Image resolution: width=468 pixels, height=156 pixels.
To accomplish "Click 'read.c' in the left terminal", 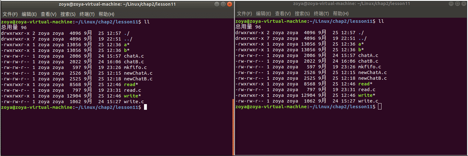I will coord(133,90).
